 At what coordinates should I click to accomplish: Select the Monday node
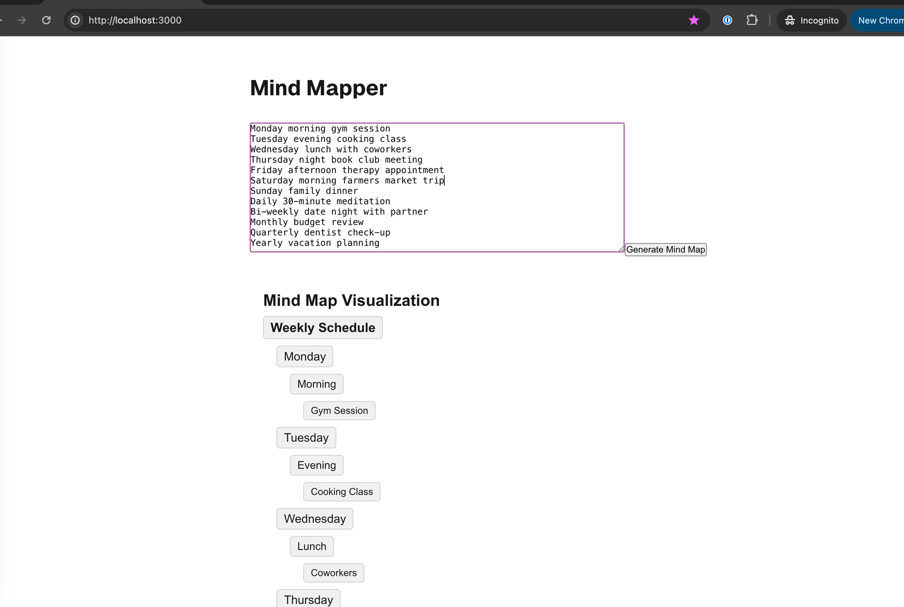(305, 357)
